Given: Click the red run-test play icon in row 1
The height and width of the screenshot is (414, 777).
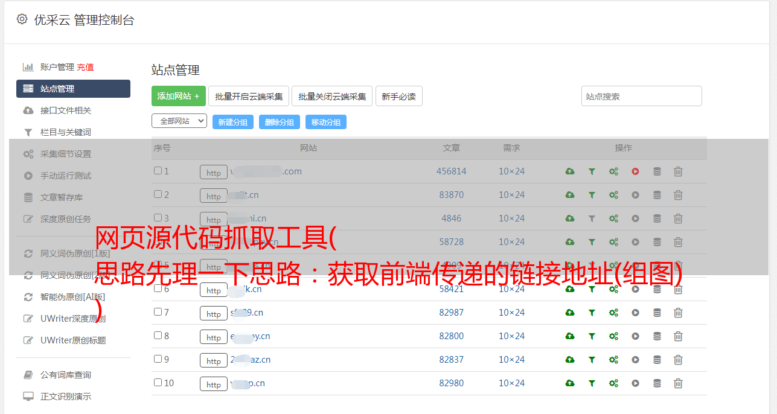Looking at the screenshot, I should [635, 171].
